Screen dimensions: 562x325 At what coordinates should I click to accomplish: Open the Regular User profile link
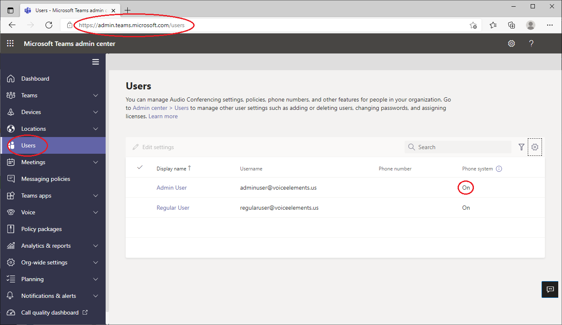tap(173, 208)
